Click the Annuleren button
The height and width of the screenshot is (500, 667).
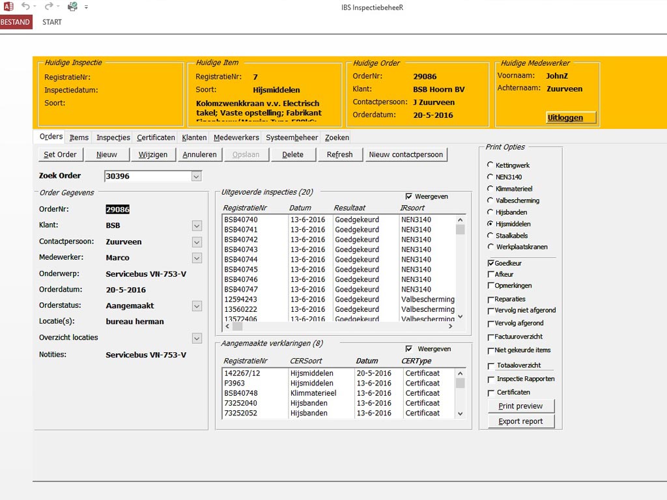(x=199, y=154)
